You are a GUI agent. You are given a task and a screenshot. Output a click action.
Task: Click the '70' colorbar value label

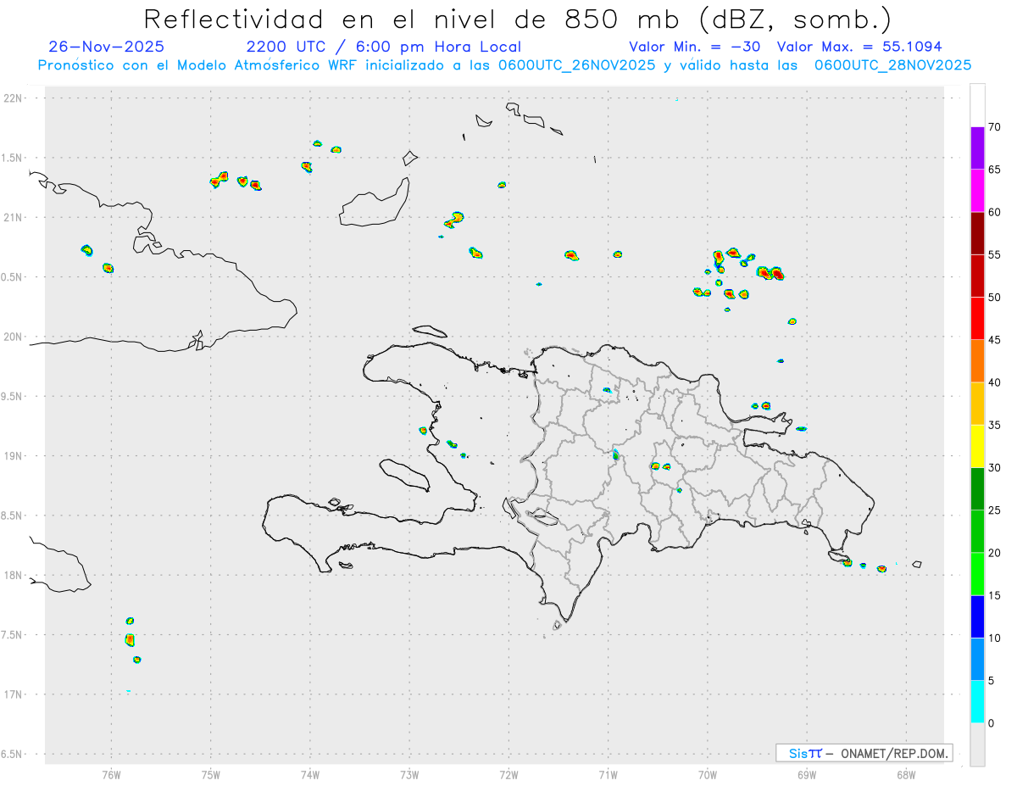994,127
